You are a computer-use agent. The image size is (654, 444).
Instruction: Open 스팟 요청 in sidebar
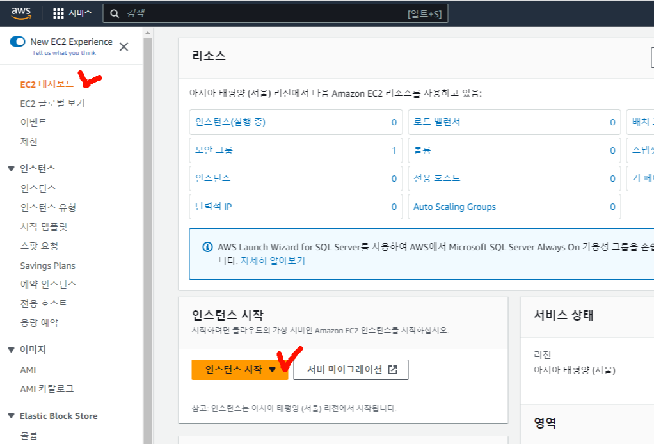tap(39, 246)
